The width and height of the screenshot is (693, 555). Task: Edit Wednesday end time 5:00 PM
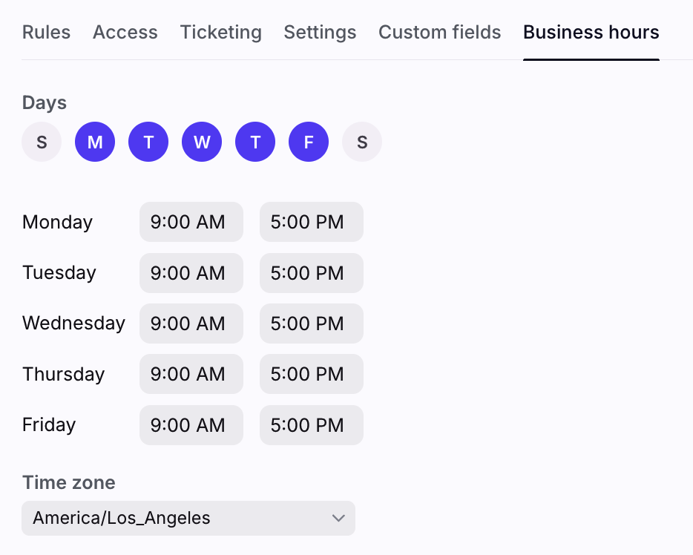[x=312, y=324]
